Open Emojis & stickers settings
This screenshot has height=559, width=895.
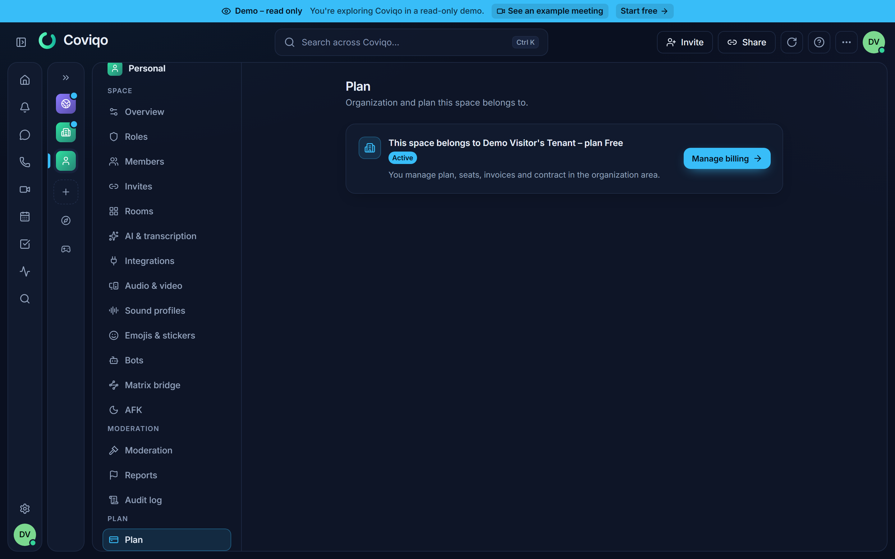click(167, 335)
